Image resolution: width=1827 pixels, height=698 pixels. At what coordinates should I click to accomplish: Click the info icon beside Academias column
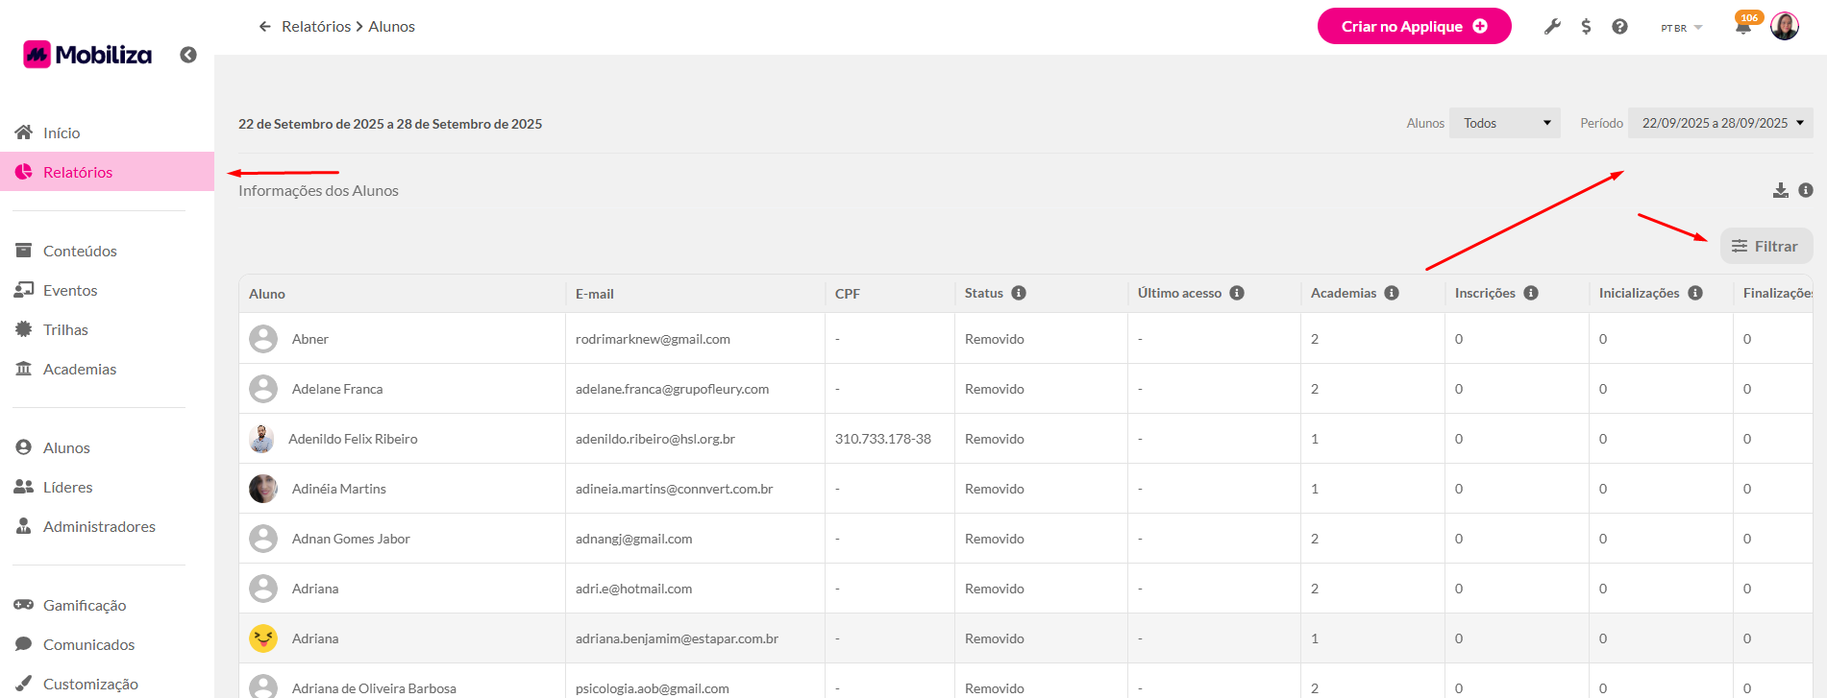tap(1392, 293)
